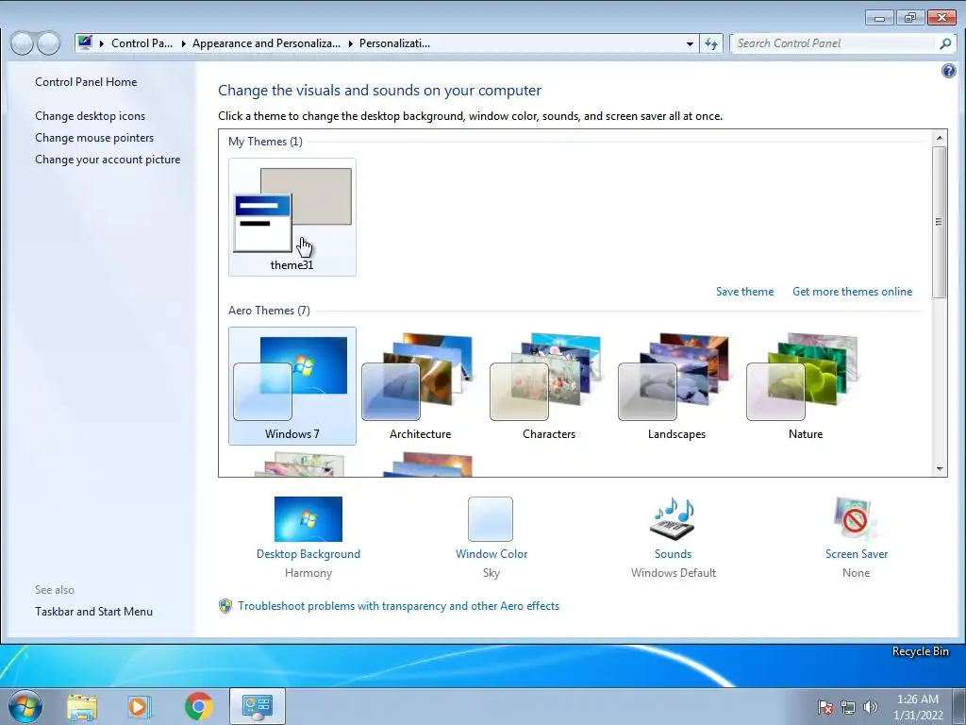
Task: Open the Windows Start menu
Action: tap(25, 706)
